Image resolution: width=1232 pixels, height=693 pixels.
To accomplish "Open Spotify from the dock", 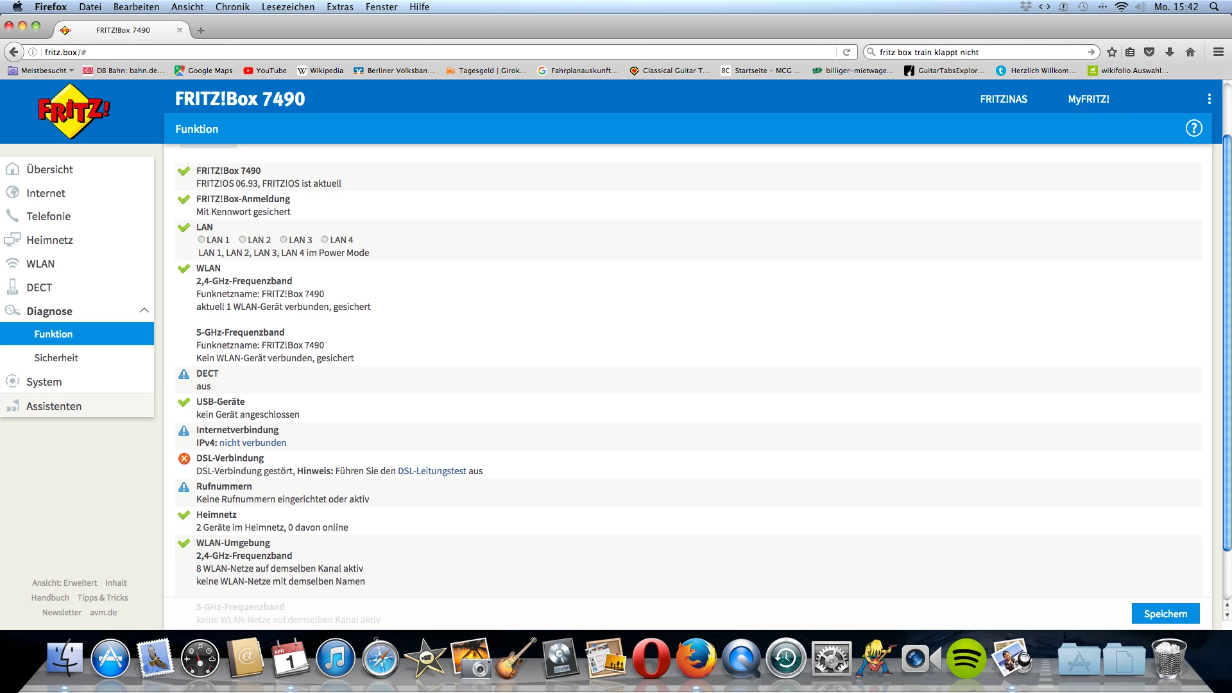I will pos(966,658).
